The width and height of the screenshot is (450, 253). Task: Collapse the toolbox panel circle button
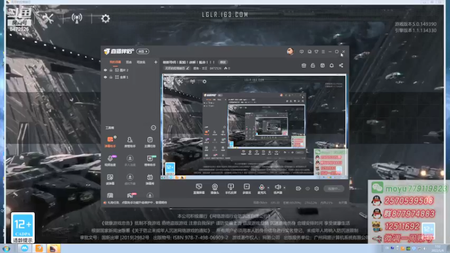[x=153, y=128]
